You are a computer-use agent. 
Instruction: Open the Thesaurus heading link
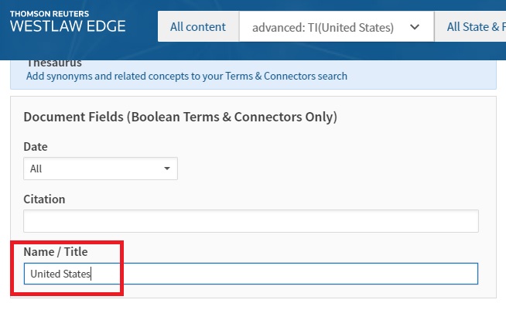(54, 63)
